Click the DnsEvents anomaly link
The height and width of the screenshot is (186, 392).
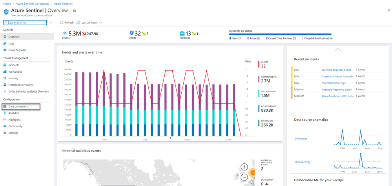(301, 138)
